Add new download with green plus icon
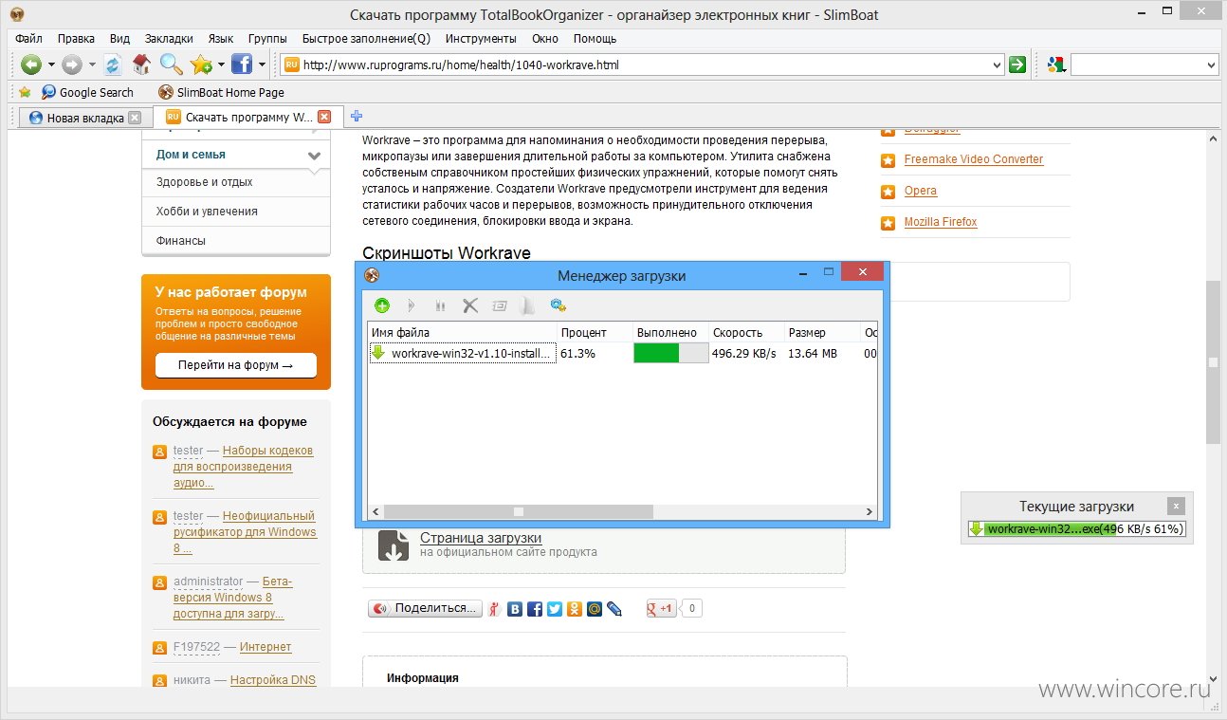 pyautogui.click(x=382, y=305)
